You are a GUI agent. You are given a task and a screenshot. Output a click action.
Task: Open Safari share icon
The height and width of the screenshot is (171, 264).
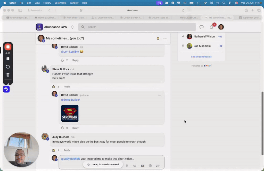pos(246,10)
